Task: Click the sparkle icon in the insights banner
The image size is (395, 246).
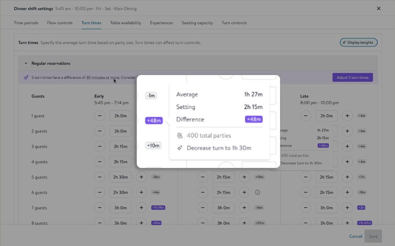Action: [26, 78]
